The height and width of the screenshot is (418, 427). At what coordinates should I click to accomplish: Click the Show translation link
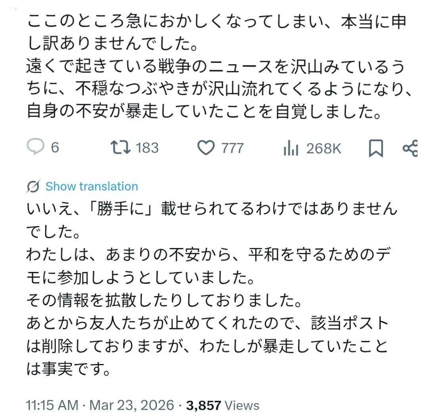pyautogui.click(x=92, y=187)
